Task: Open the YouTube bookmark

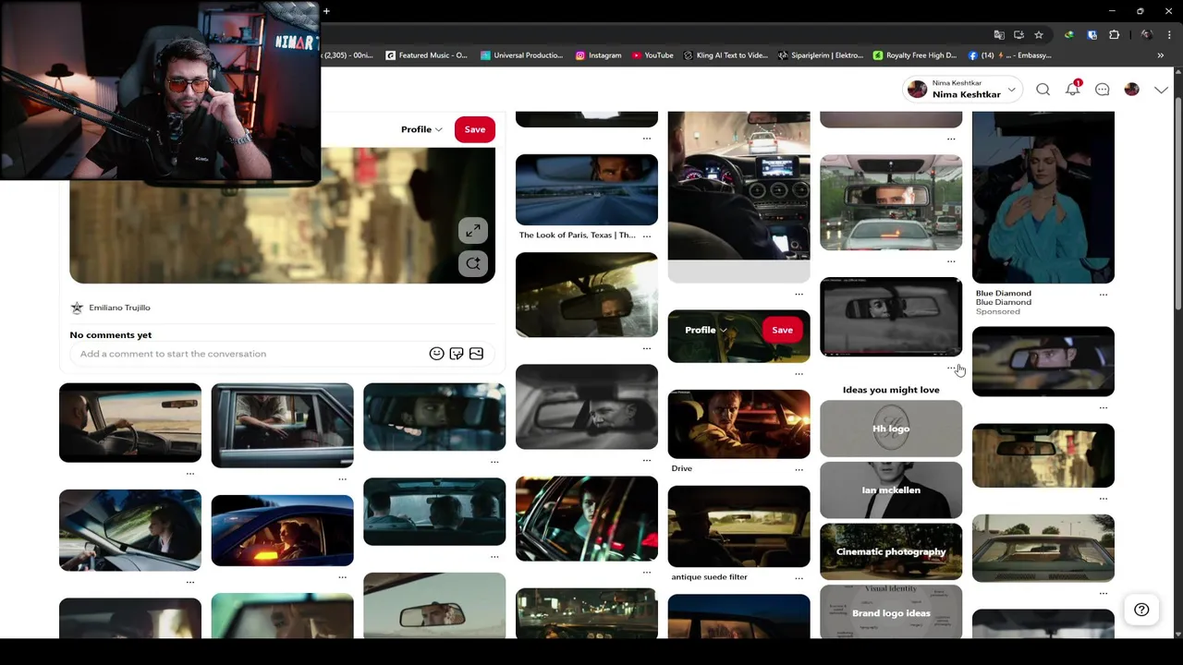Action: tap(652, 55)
